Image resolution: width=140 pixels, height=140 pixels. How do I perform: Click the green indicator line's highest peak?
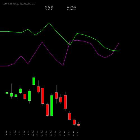(49, 23)
